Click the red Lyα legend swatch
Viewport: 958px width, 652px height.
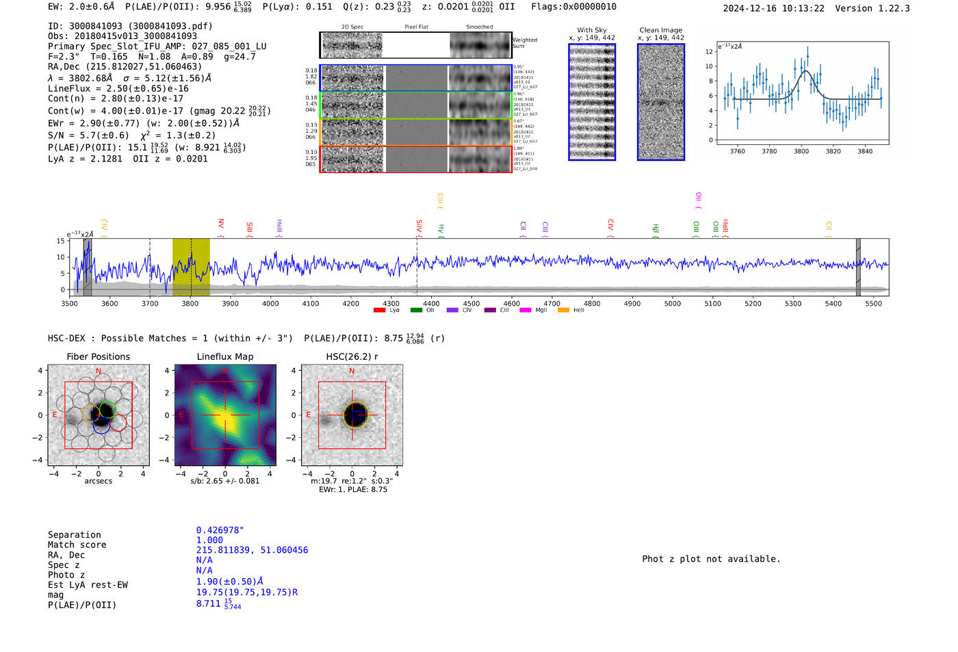[x=379, y=311]
